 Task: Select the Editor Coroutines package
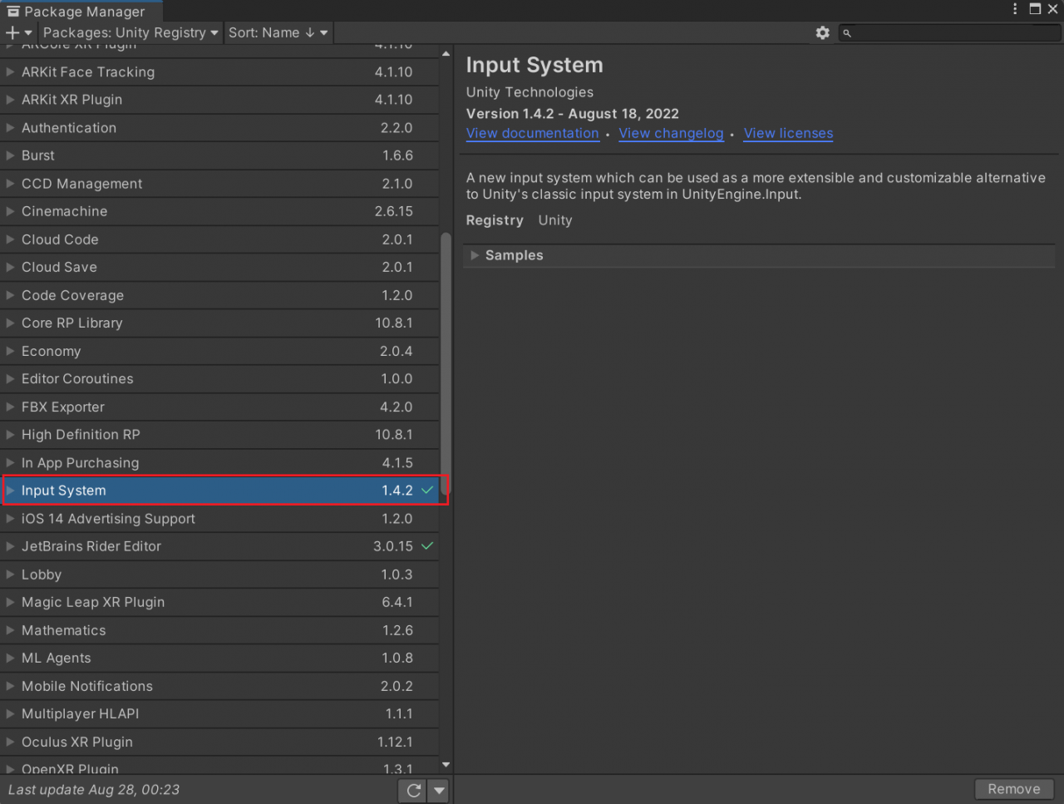[219, 378]
